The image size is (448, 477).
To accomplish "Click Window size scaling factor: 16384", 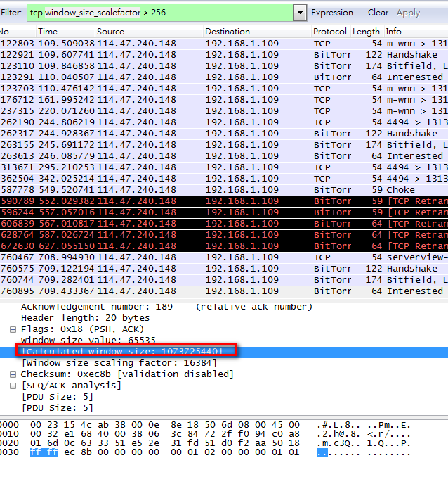I will coord(119,363).
